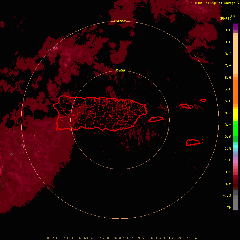Click the Vieques island outline east of Puerto Rico
Image resolution: width=240 pixels, height=240 pixels.
click(x=156, y=119)
